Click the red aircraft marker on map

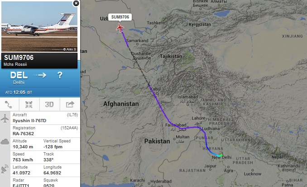pyautogui.click(x=120, y=28)
